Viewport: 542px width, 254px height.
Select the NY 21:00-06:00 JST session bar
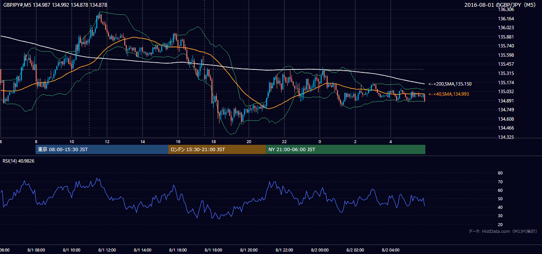coord(346,149)
